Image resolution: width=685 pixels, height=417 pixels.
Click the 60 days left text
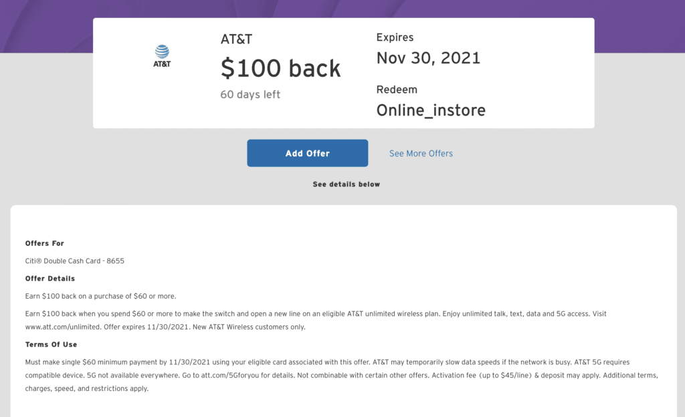point(250,95)
